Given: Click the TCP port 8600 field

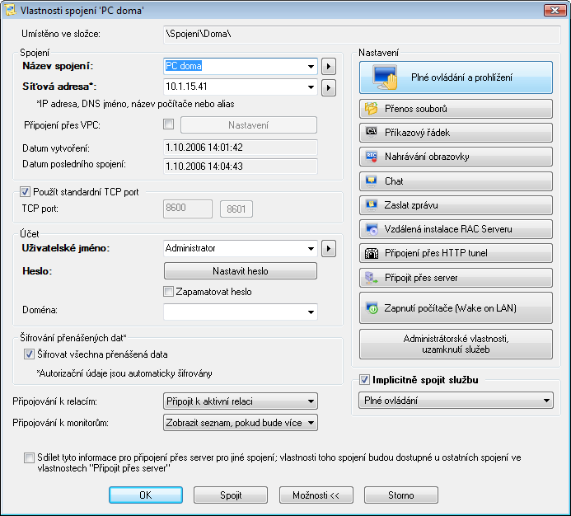Looking at the screenshot, I should (188, 209).
